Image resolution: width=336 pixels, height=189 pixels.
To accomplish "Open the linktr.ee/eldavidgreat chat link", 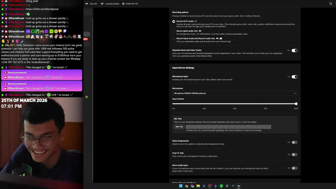I will 42,9.
